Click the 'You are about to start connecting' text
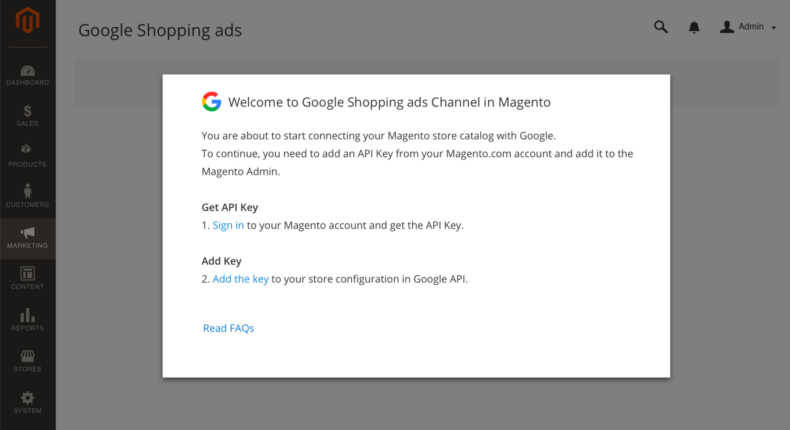The image size is (790, 430). (x=378, y=136)
